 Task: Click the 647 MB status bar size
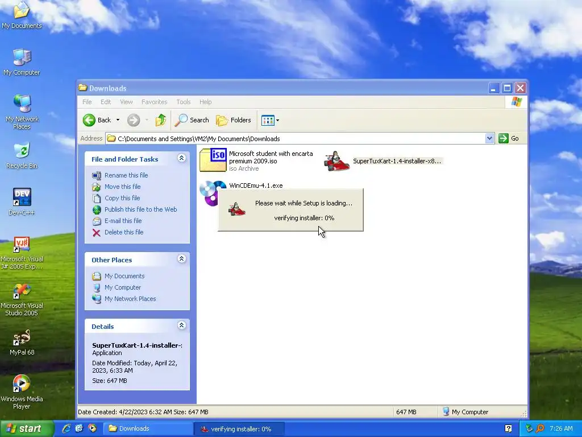[x=406, y=412]
